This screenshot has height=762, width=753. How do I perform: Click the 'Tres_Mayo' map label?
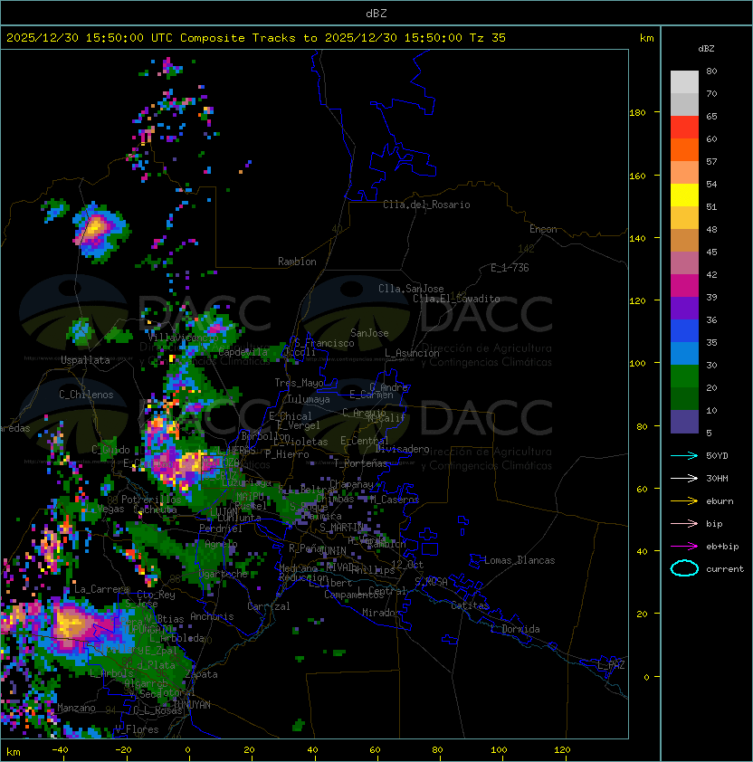click(299, 383)
